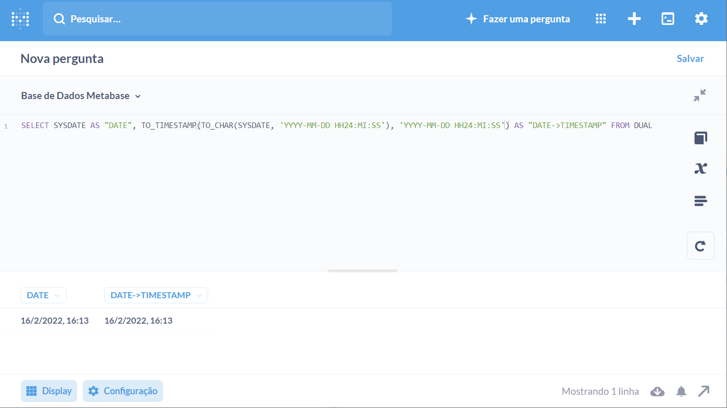Viewport: 727px width, 408px height.
Task: Browse data with the grid icon
Action: pos(601,18)
